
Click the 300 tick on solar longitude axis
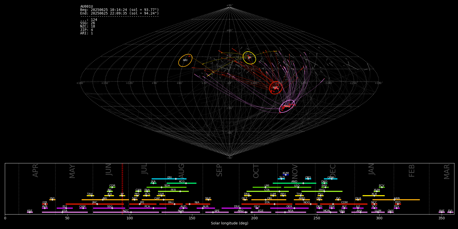pyautogui.click(x=379, y=218)
